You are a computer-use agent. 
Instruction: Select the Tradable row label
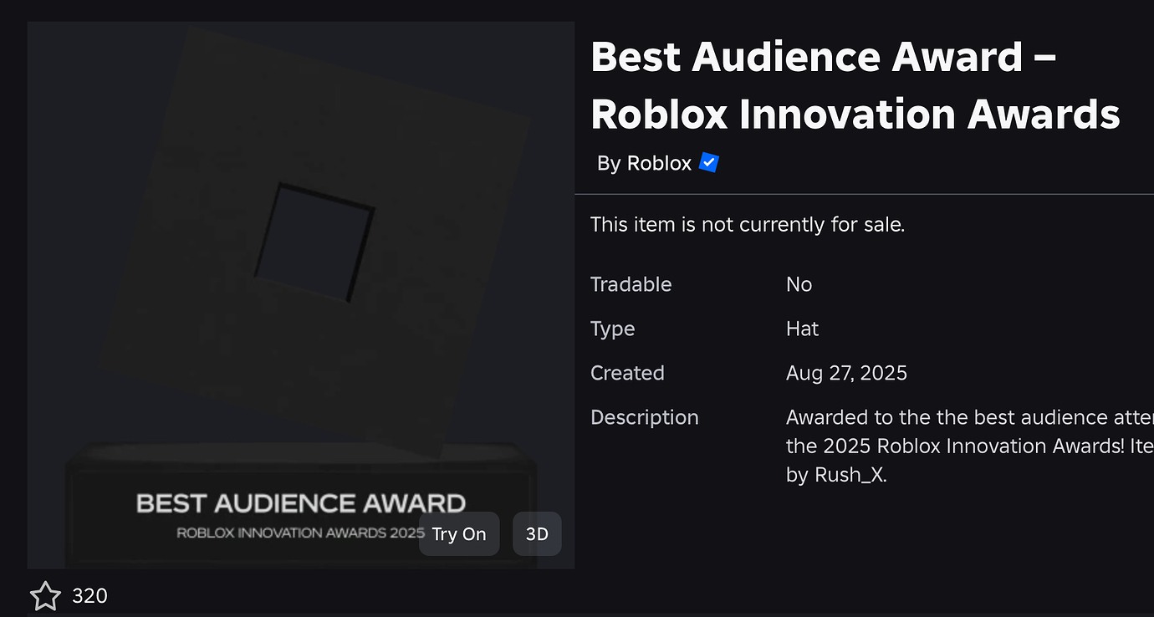click(x=631, y=284)
